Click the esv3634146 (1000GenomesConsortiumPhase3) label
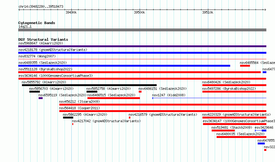This screenshot has width=275, height=162. tap(56, 76)
